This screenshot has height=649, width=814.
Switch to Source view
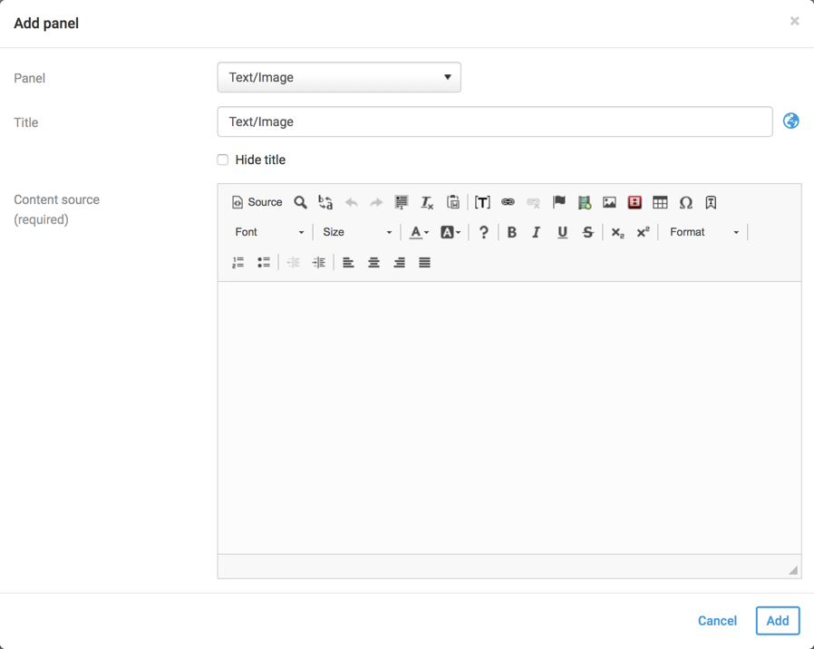(257, 202)
